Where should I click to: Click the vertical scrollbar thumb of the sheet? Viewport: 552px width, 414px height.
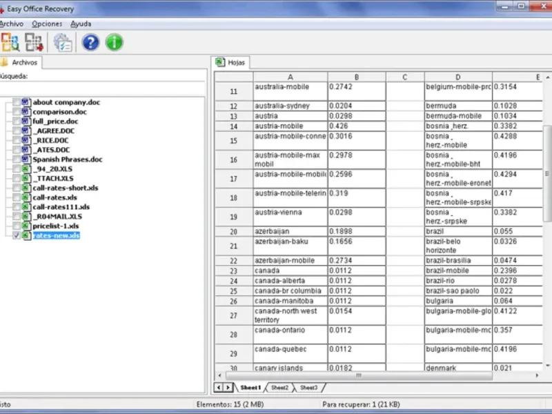[x=547, y=174]
